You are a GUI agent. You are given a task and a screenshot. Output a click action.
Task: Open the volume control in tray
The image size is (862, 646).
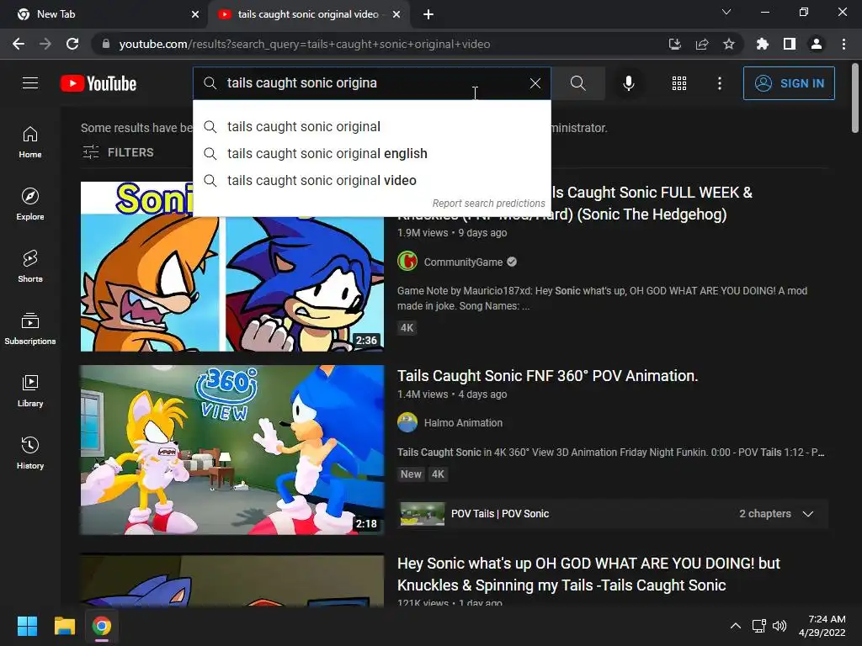click(780, 626)
